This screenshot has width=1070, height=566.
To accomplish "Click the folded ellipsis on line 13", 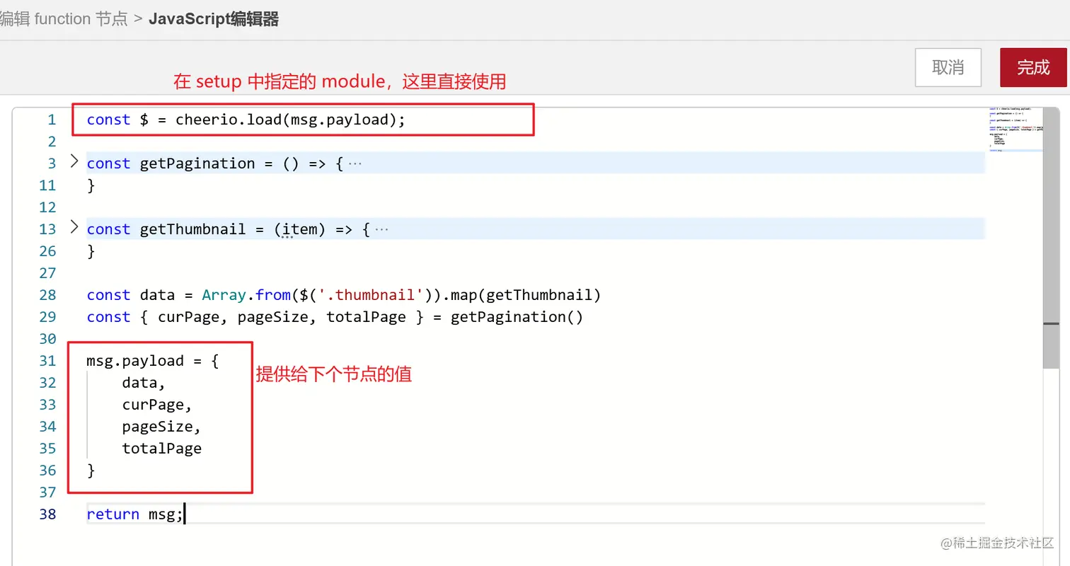I will tap(381, 229).
